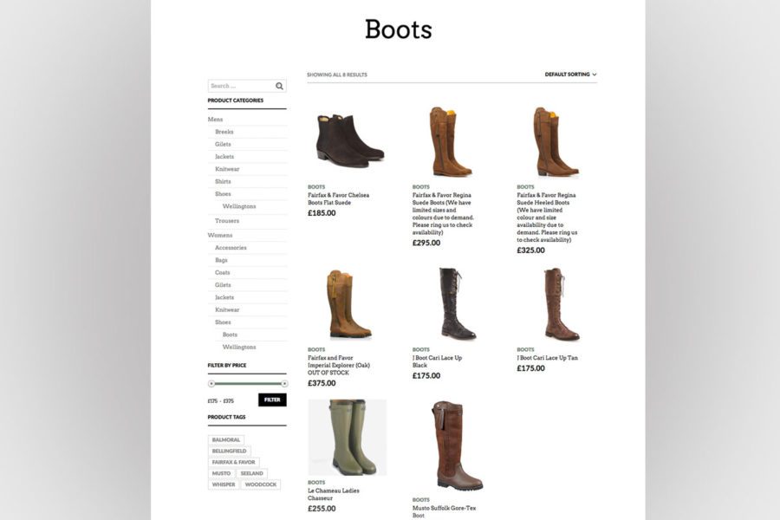Click the Boots page heading

(399, 29)
